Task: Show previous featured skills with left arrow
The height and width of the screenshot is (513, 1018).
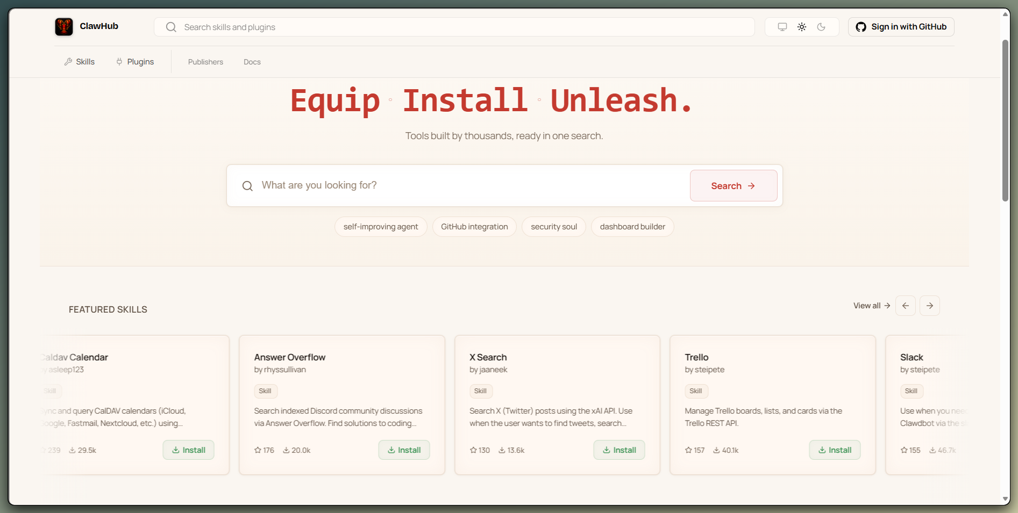Action: [x=906, y=306]
